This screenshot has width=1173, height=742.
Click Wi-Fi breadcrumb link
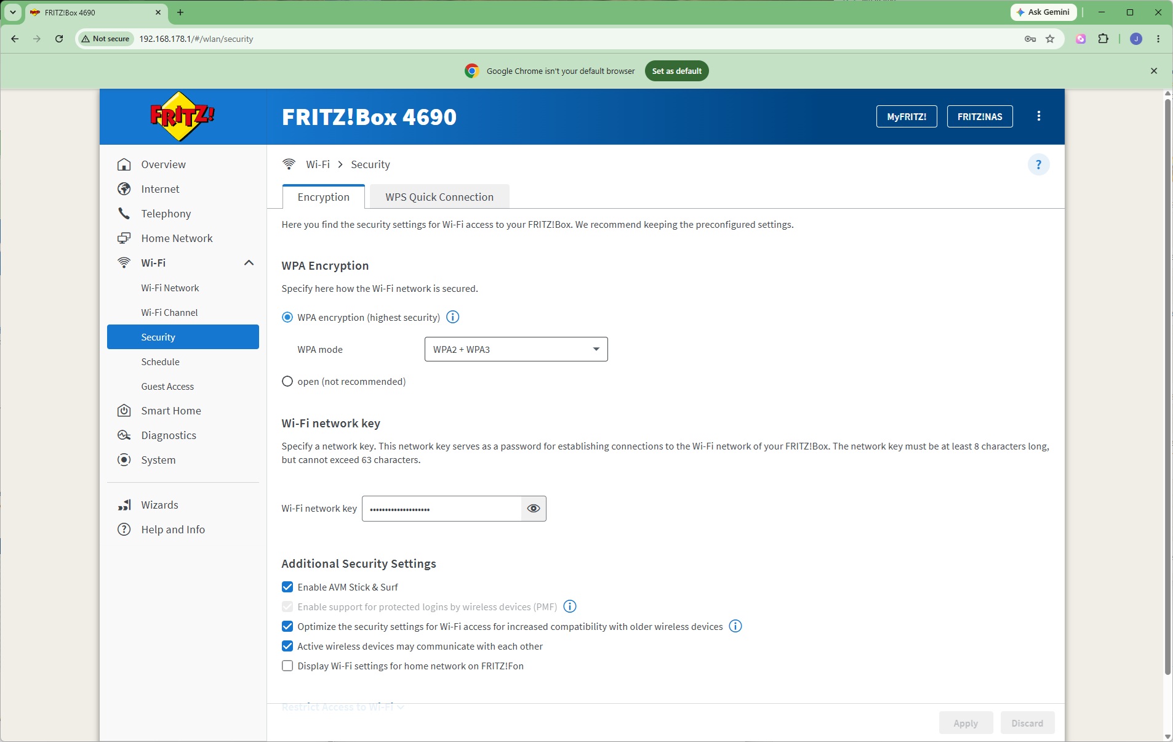coord(318,164)
